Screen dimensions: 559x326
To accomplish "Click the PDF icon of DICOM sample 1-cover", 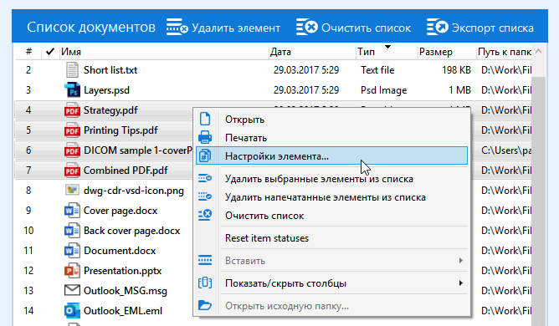I will pyautogui.click(x=72, y=150).
